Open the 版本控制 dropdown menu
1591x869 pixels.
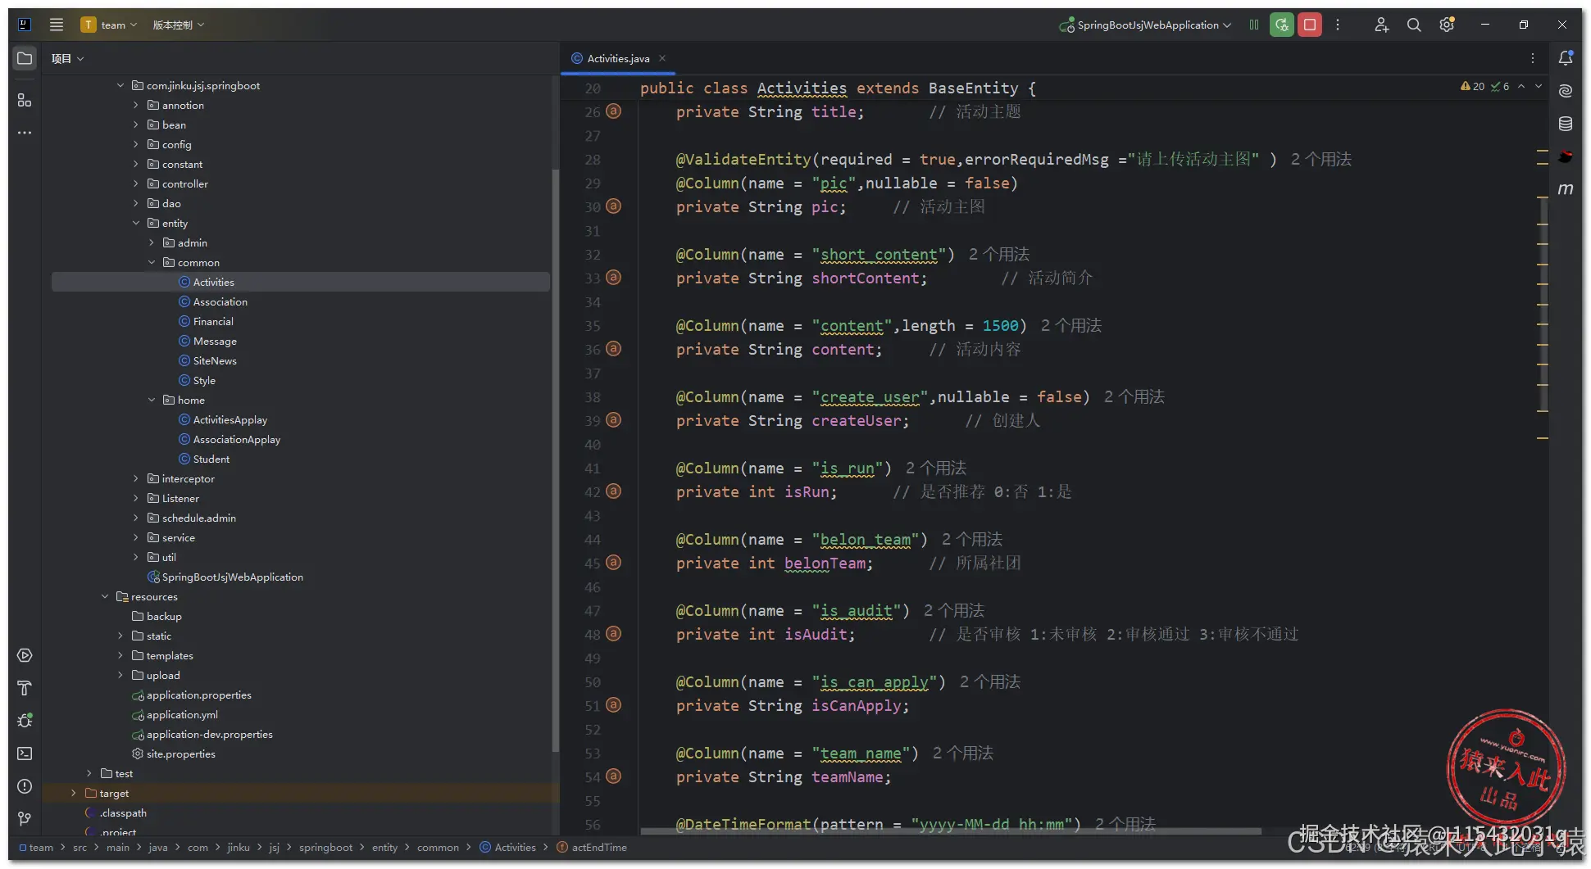tap(179, 25)
